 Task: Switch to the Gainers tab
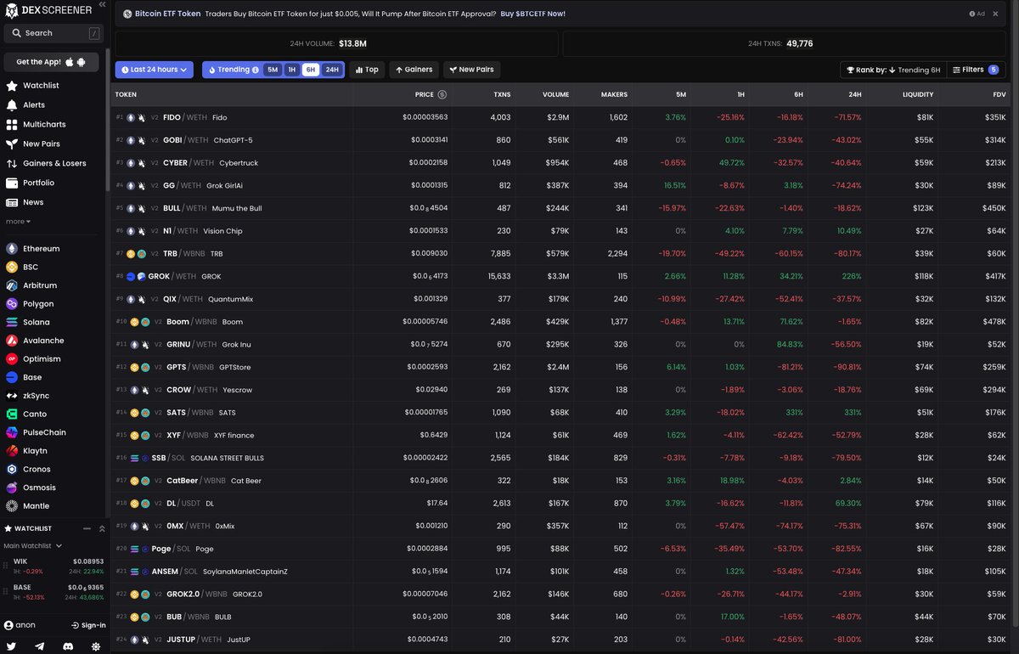414,70
